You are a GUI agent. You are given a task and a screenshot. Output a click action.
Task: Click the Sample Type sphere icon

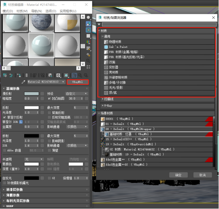coord(88,17)
